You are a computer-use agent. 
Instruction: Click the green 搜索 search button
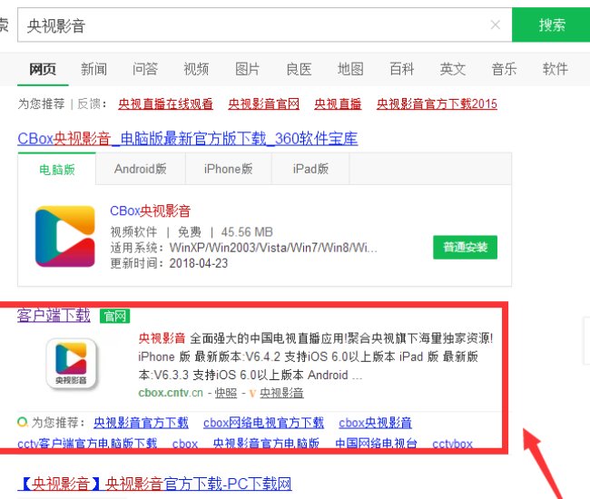[x=551, y=24]
